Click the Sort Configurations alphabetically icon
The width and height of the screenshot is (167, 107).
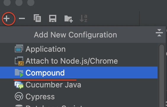click(83, 18)
